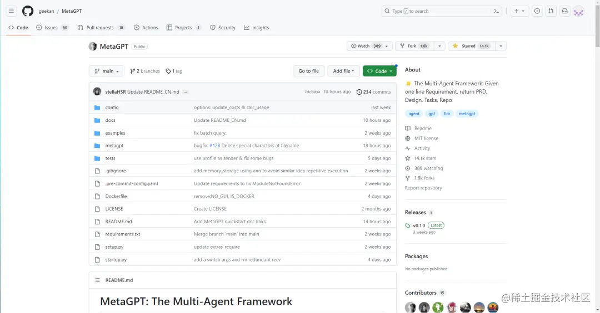Open the star lists dropdown arrow
600x313 pixels.
click(x=501, y=46)
